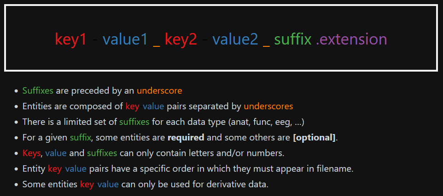
Task: Click the blue "value2" text in header
Action: point(235,39)
